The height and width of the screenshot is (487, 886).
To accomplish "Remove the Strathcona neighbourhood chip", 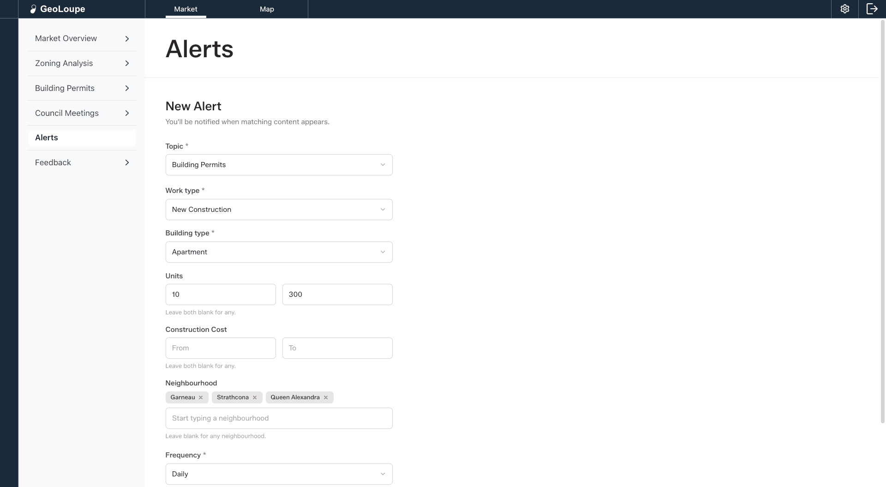I will [254, 397].
